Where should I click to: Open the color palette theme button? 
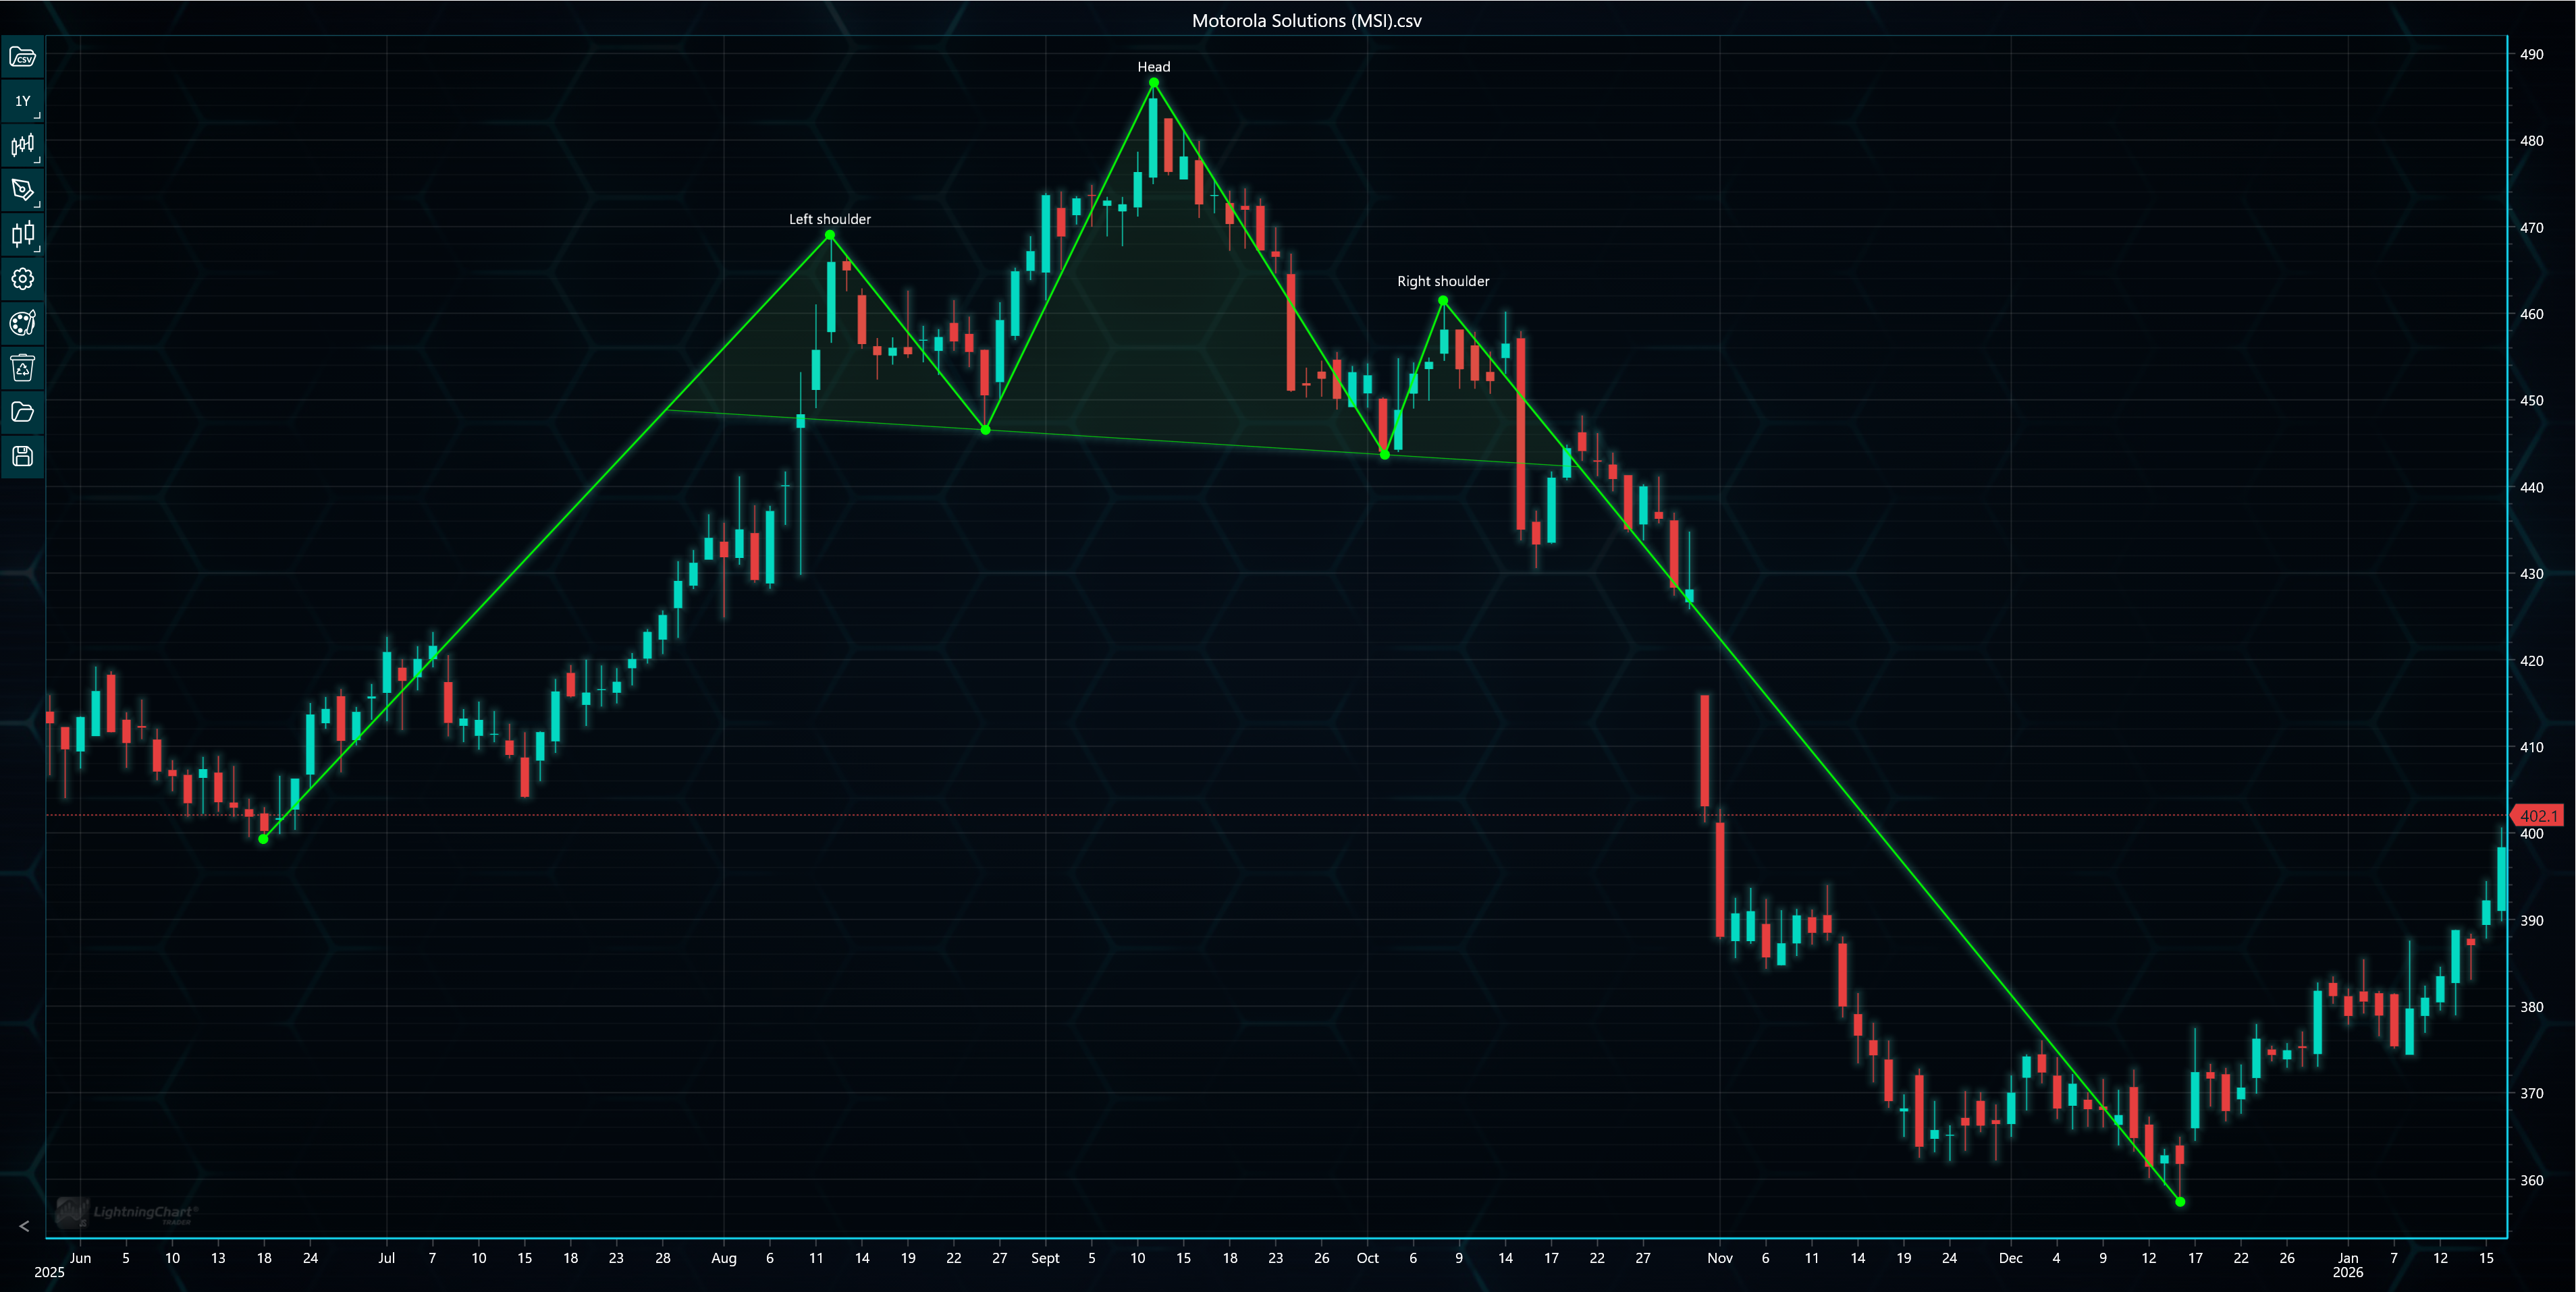click(x=22, y=322)
